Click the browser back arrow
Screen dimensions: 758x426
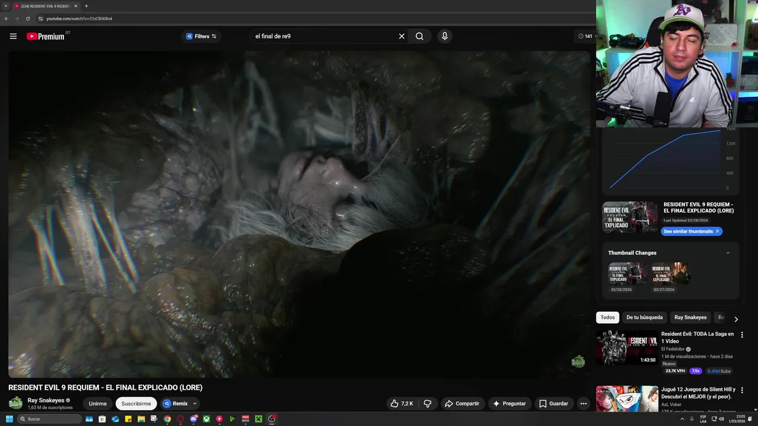(7, 18)
